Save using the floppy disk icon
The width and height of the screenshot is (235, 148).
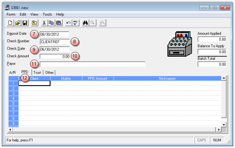[25, 23]
